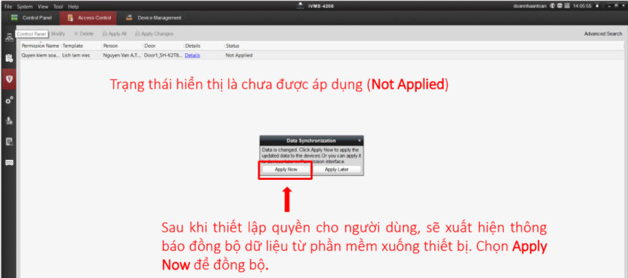This screenshot has height=278, width=628.
Task: Close the Data Synchronization dialog
Action: tap(359, 140)
